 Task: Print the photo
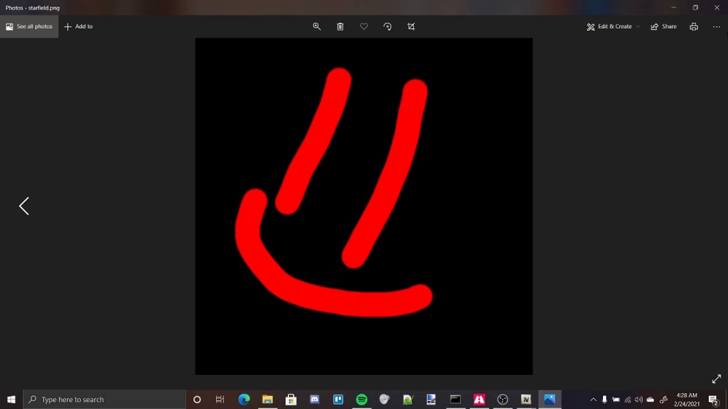(694, 27)
